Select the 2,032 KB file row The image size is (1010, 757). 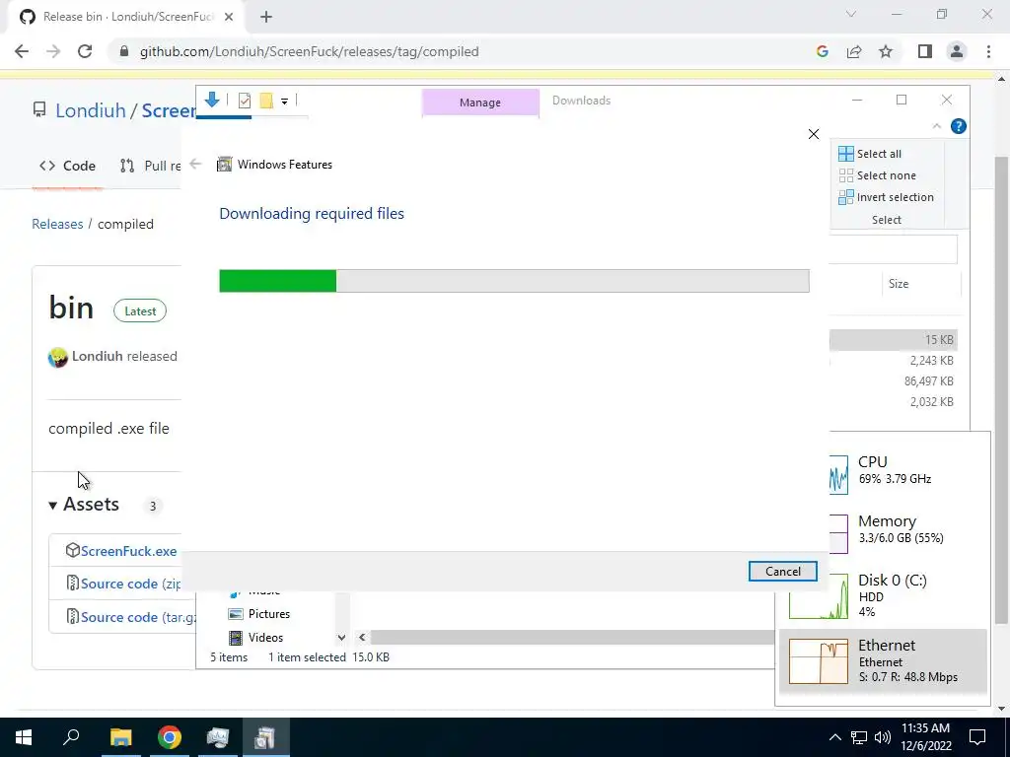pos(893,402)
